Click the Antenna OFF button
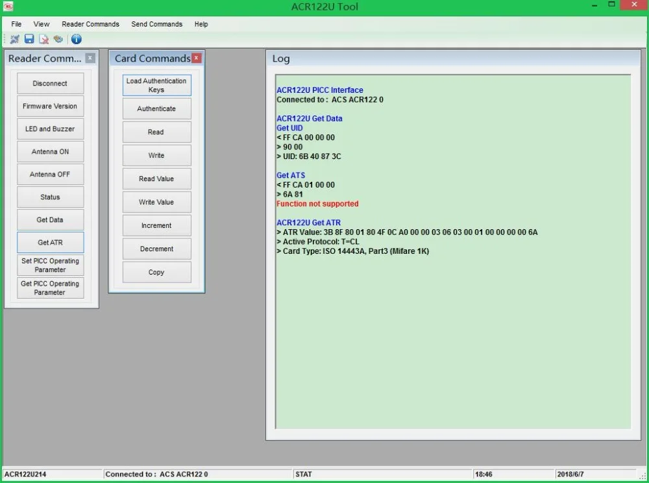The image size is (649, 483). coord(50,174)
